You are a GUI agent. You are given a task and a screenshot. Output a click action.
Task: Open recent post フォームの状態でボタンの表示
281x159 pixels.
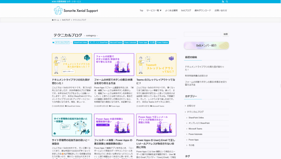(x=206, y=83)
